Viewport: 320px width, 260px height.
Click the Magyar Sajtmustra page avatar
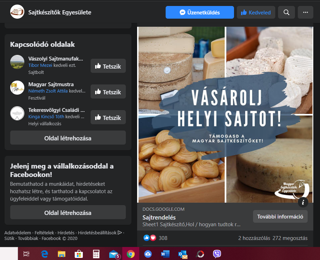click(17, 88)
